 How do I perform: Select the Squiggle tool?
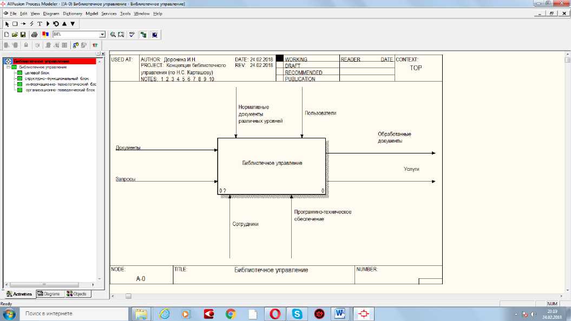[x=32, y=24]
